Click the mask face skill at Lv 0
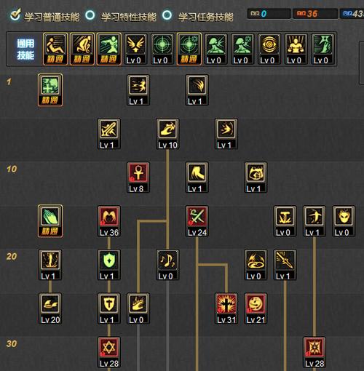Screen dimensions: 364x371 344,221
